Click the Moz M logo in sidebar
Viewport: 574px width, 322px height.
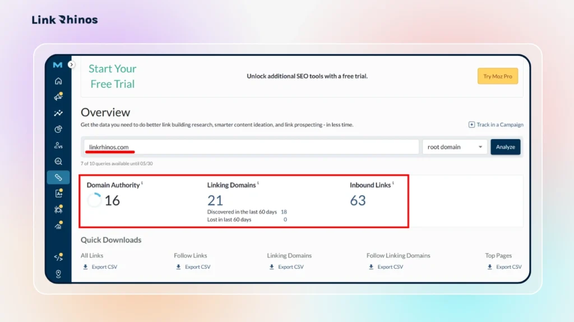click(58, 65)
